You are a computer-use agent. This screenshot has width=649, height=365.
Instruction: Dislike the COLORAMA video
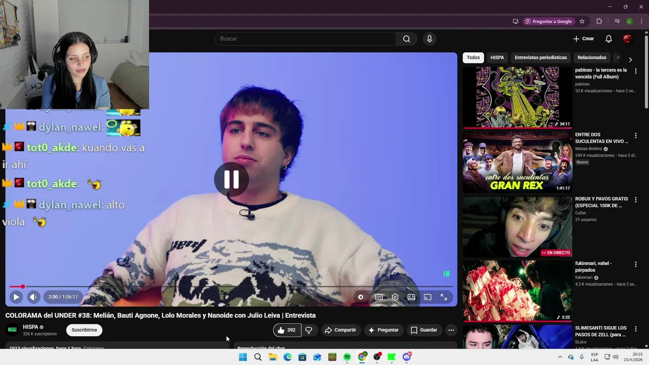[x=309, y=330]
